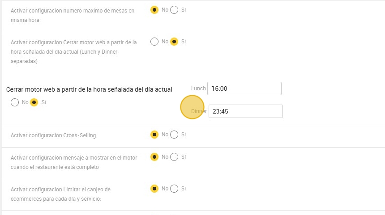Choose Si under bold Cerrar motor web heading

point(34,102)
